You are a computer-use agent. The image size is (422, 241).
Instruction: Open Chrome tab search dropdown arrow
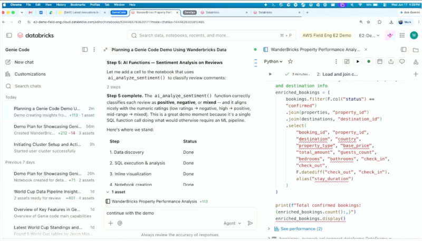click(x=22, y=12)
